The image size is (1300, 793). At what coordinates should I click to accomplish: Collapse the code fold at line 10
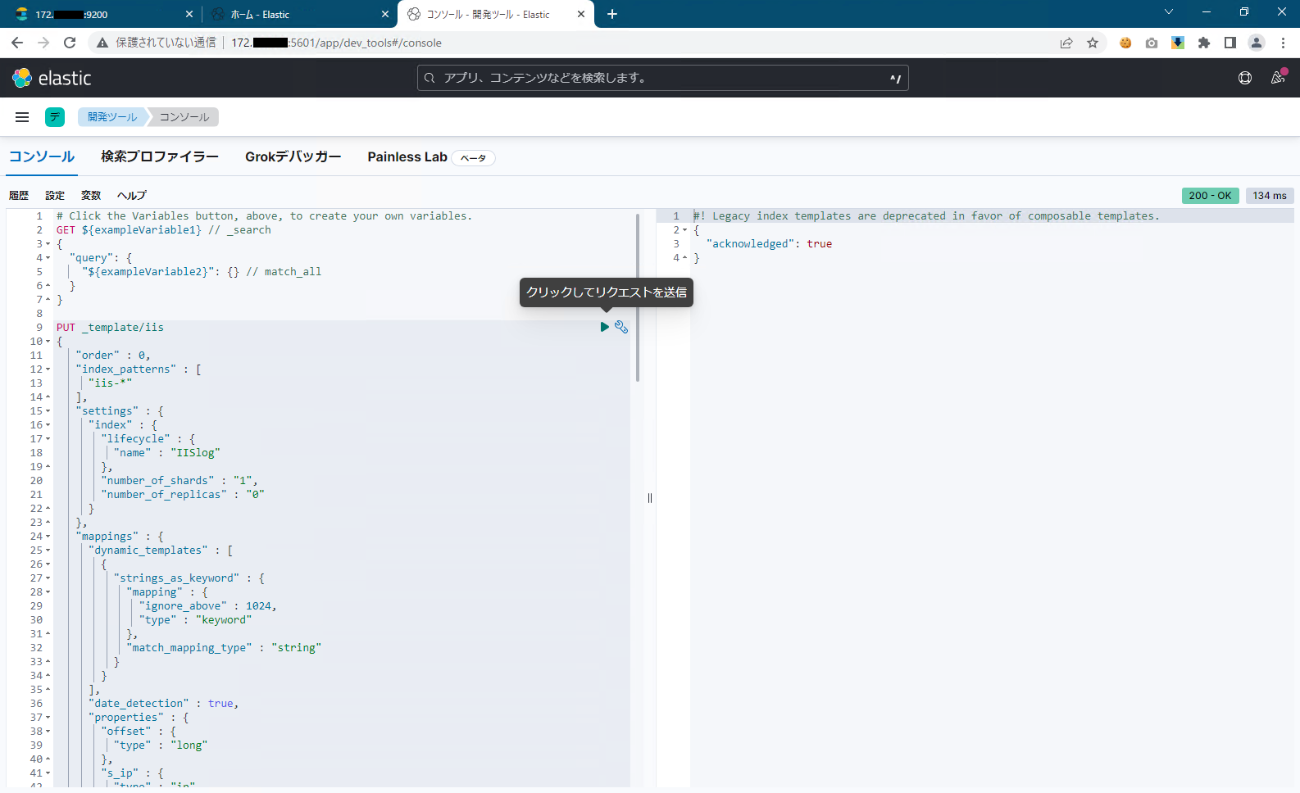(48, 342)
